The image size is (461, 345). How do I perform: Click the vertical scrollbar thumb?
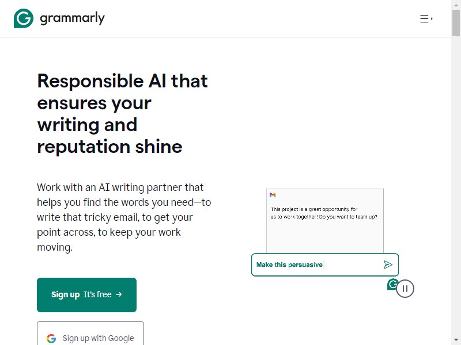[x=456, y=23]
